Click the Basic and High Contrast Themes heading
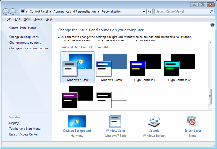 (x=84, y=47)
